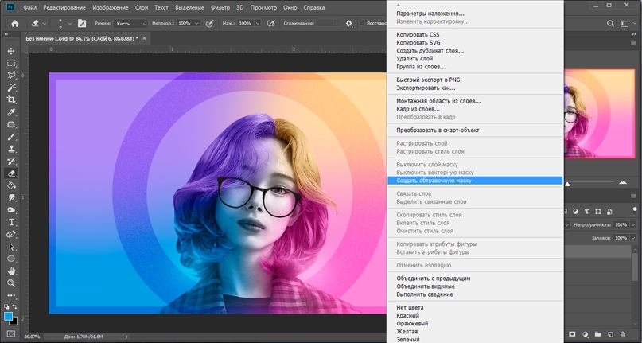Toggle pressure for opacity icon

tap(209, 23)
